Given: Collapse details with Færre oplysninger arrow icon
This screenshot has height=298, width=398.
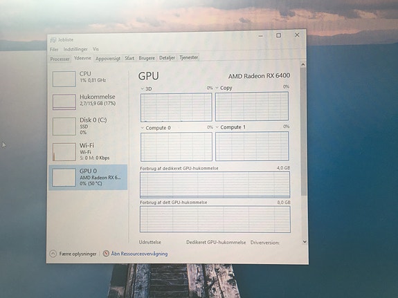Looking at the screenshot, I should point(53,254).
